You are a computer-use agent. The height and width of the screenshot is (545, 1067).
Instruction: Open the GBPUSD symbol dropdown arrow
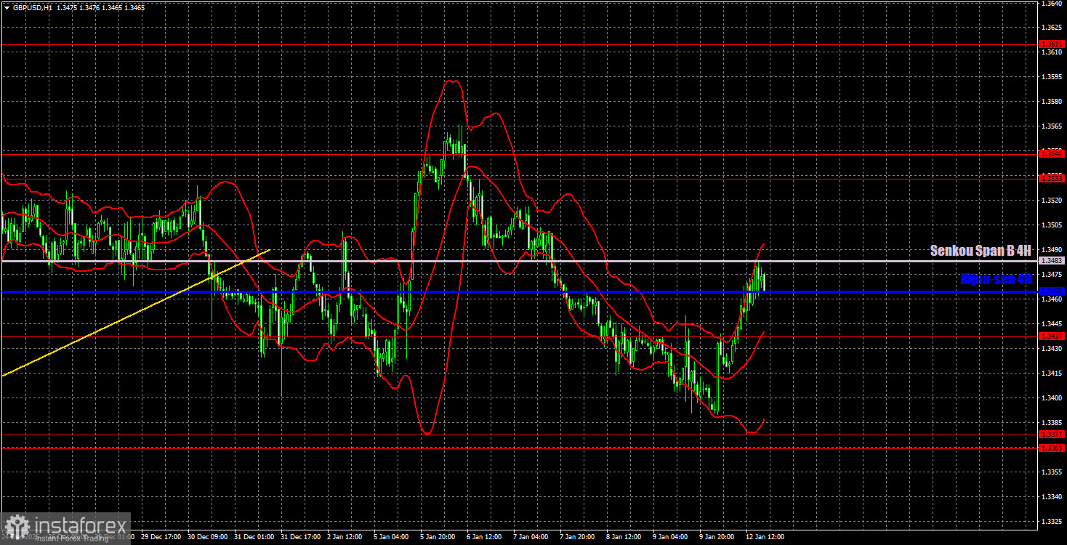point(7,7)
